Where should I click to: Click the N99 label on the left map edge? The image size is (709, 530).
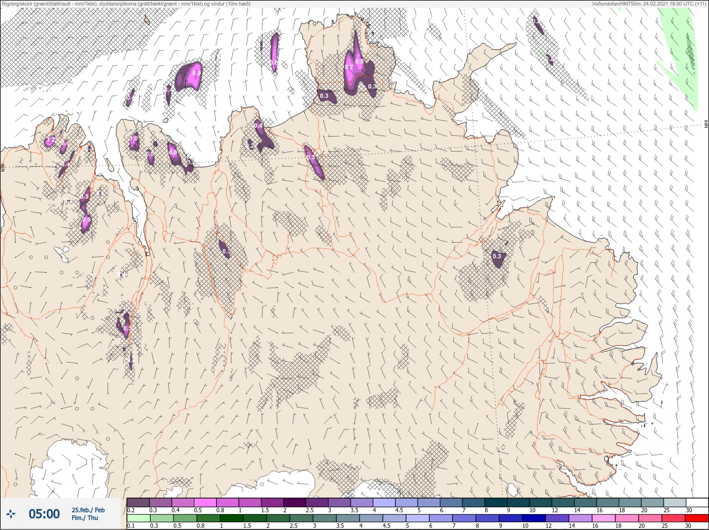(3, 167)
